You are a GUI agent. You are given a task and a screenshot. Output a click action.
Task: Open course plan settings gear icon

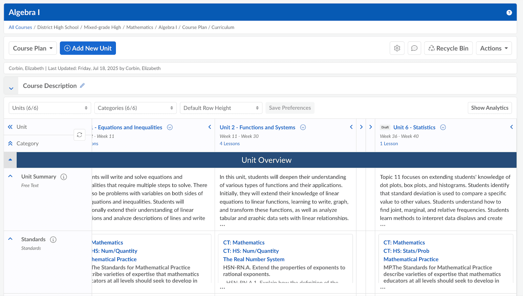397,48
